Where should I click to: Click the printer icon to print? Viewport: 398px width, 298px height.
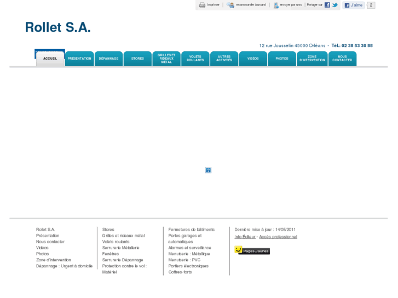tap(202, 5)
